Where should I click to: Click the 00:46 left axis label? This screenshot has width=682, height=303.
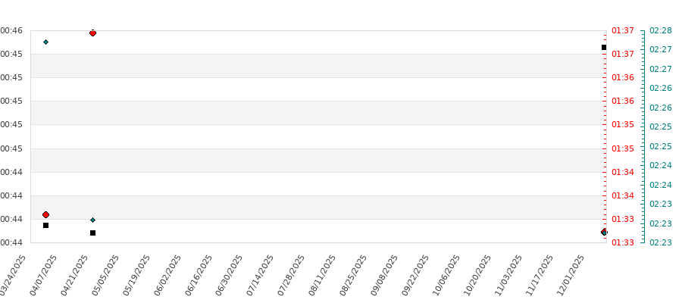(x=11, y=30)
